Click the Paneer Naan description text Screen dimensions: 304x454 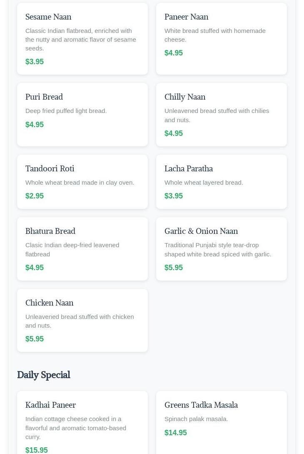tap(215, 35)
